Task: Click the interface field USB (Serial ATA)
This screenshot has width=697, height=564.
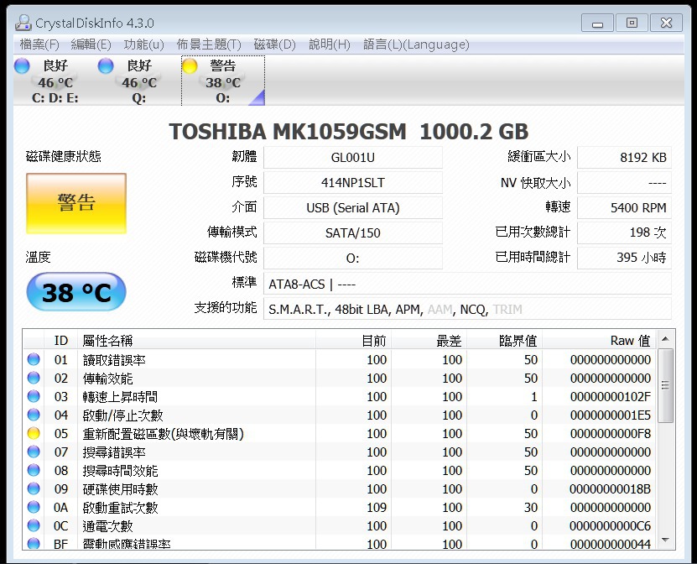Action: (x=353, y=207)
